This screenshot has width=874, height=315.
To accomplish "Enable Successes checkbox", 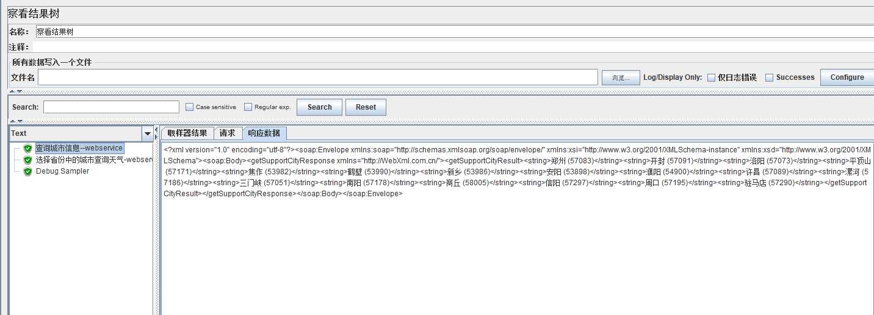I will click(769, 77).
